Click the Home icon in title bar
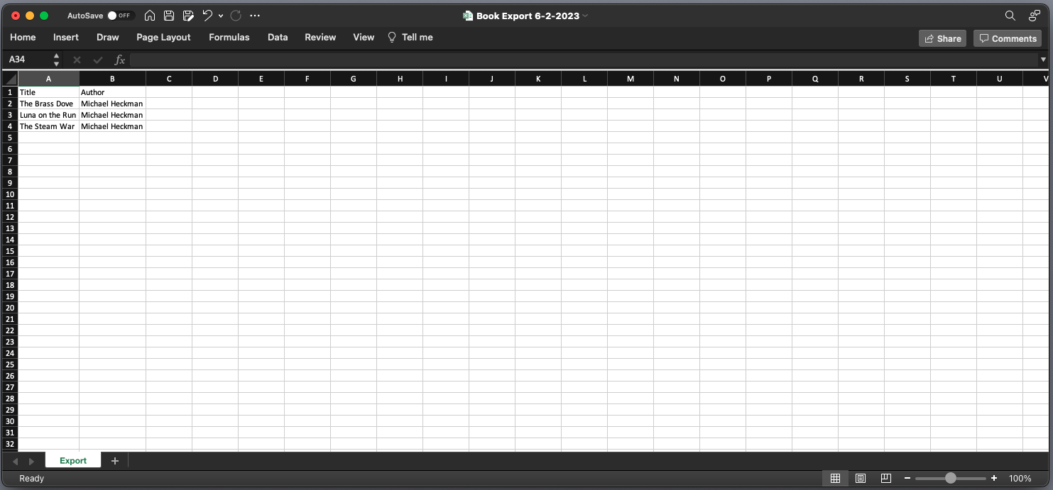 (x=150, y=16)
